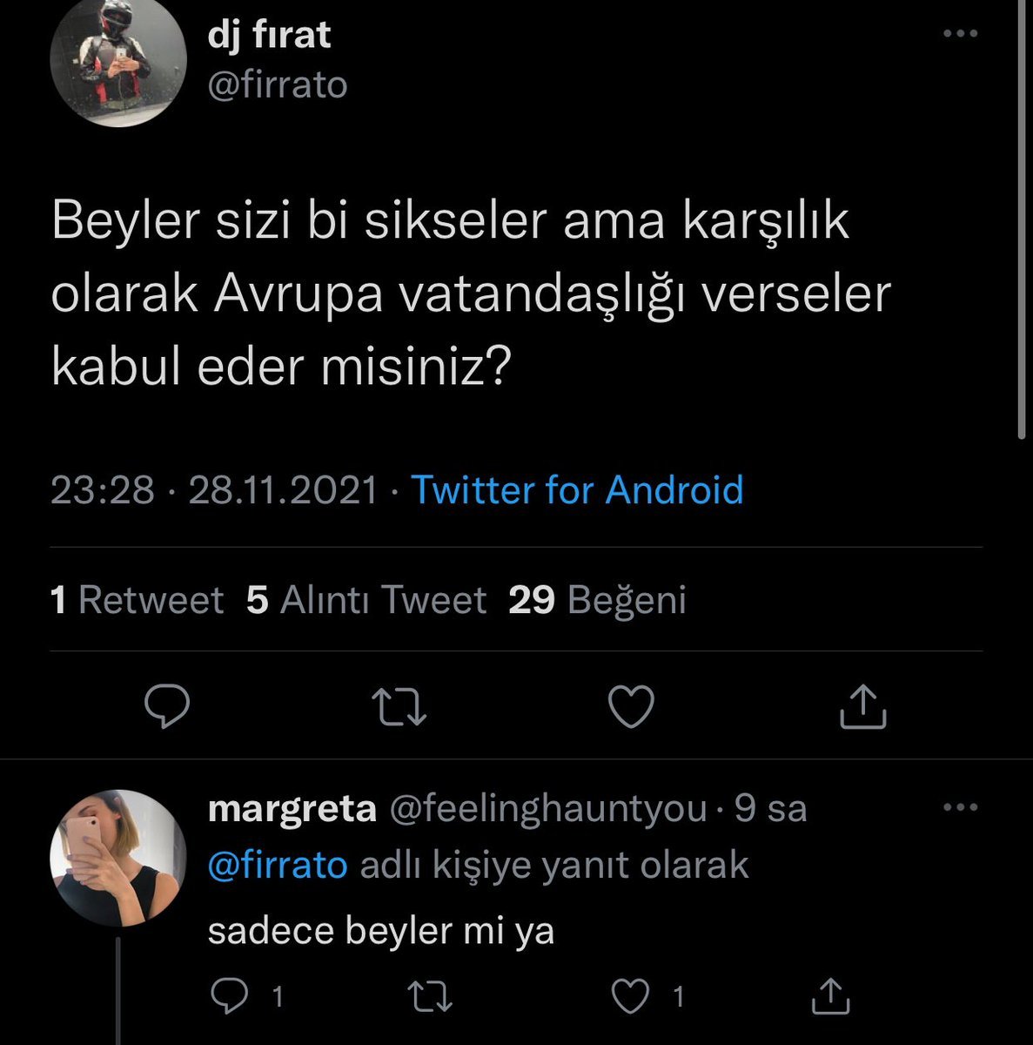
Task: Open more options for dj fırat's tweet
Action: pos(961,34)
